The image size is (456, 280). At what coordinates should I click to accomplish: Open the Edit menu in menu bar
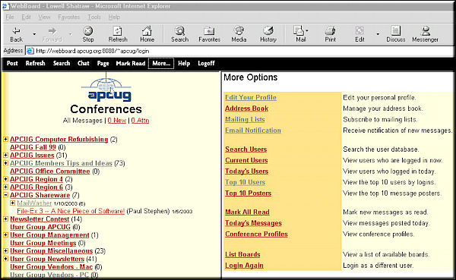(26, 17)
